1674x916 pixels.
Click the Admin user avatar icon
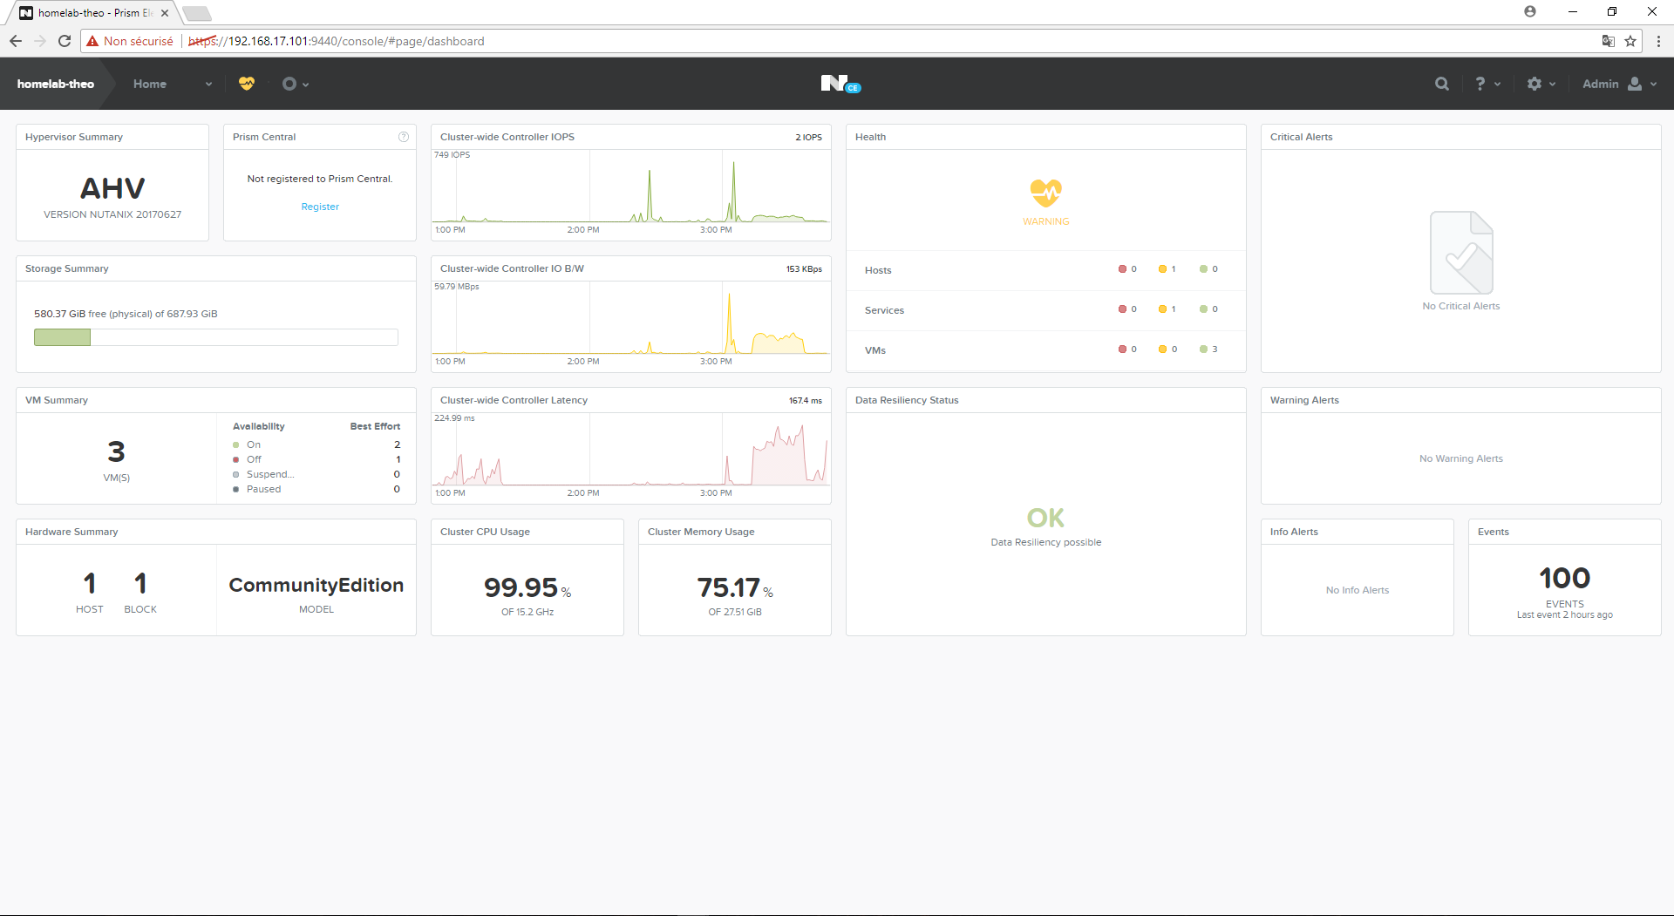[x=1635, y=84]
